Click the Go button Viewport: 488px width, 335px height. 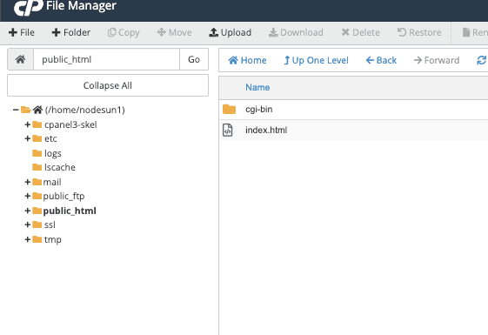point(194,59)
